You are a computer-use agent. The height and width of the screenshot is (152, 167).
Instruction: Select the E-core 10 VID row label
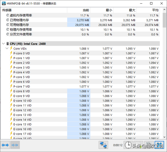(x=22, y=101)
